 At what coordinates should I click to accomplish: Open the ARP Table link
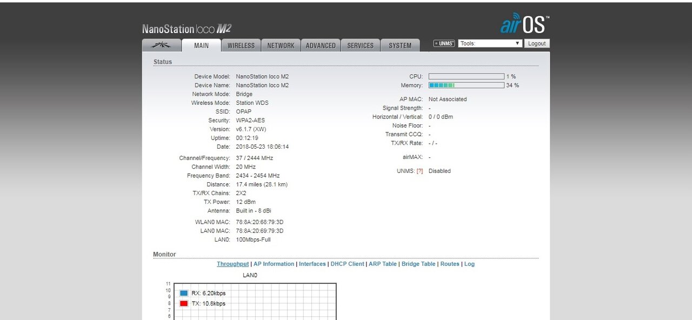383,264
